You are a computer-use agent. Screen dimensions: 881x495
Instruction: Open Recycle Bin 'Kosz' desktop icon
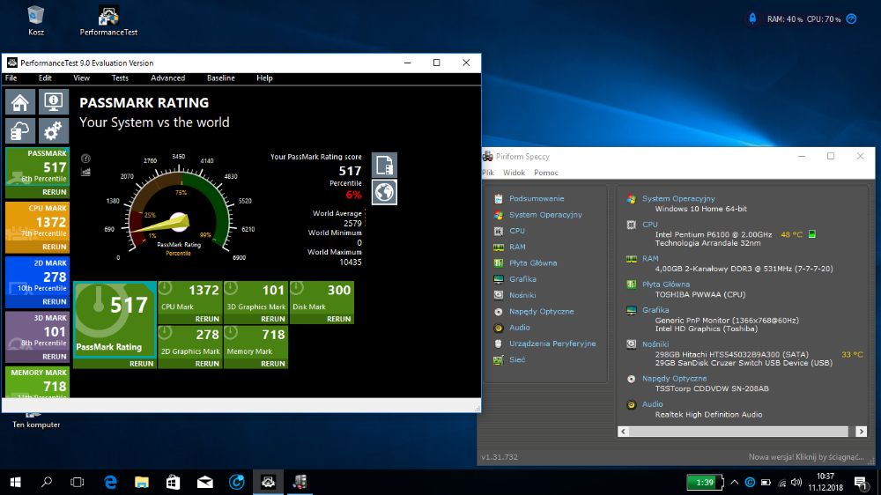click(x=36, y=21)
